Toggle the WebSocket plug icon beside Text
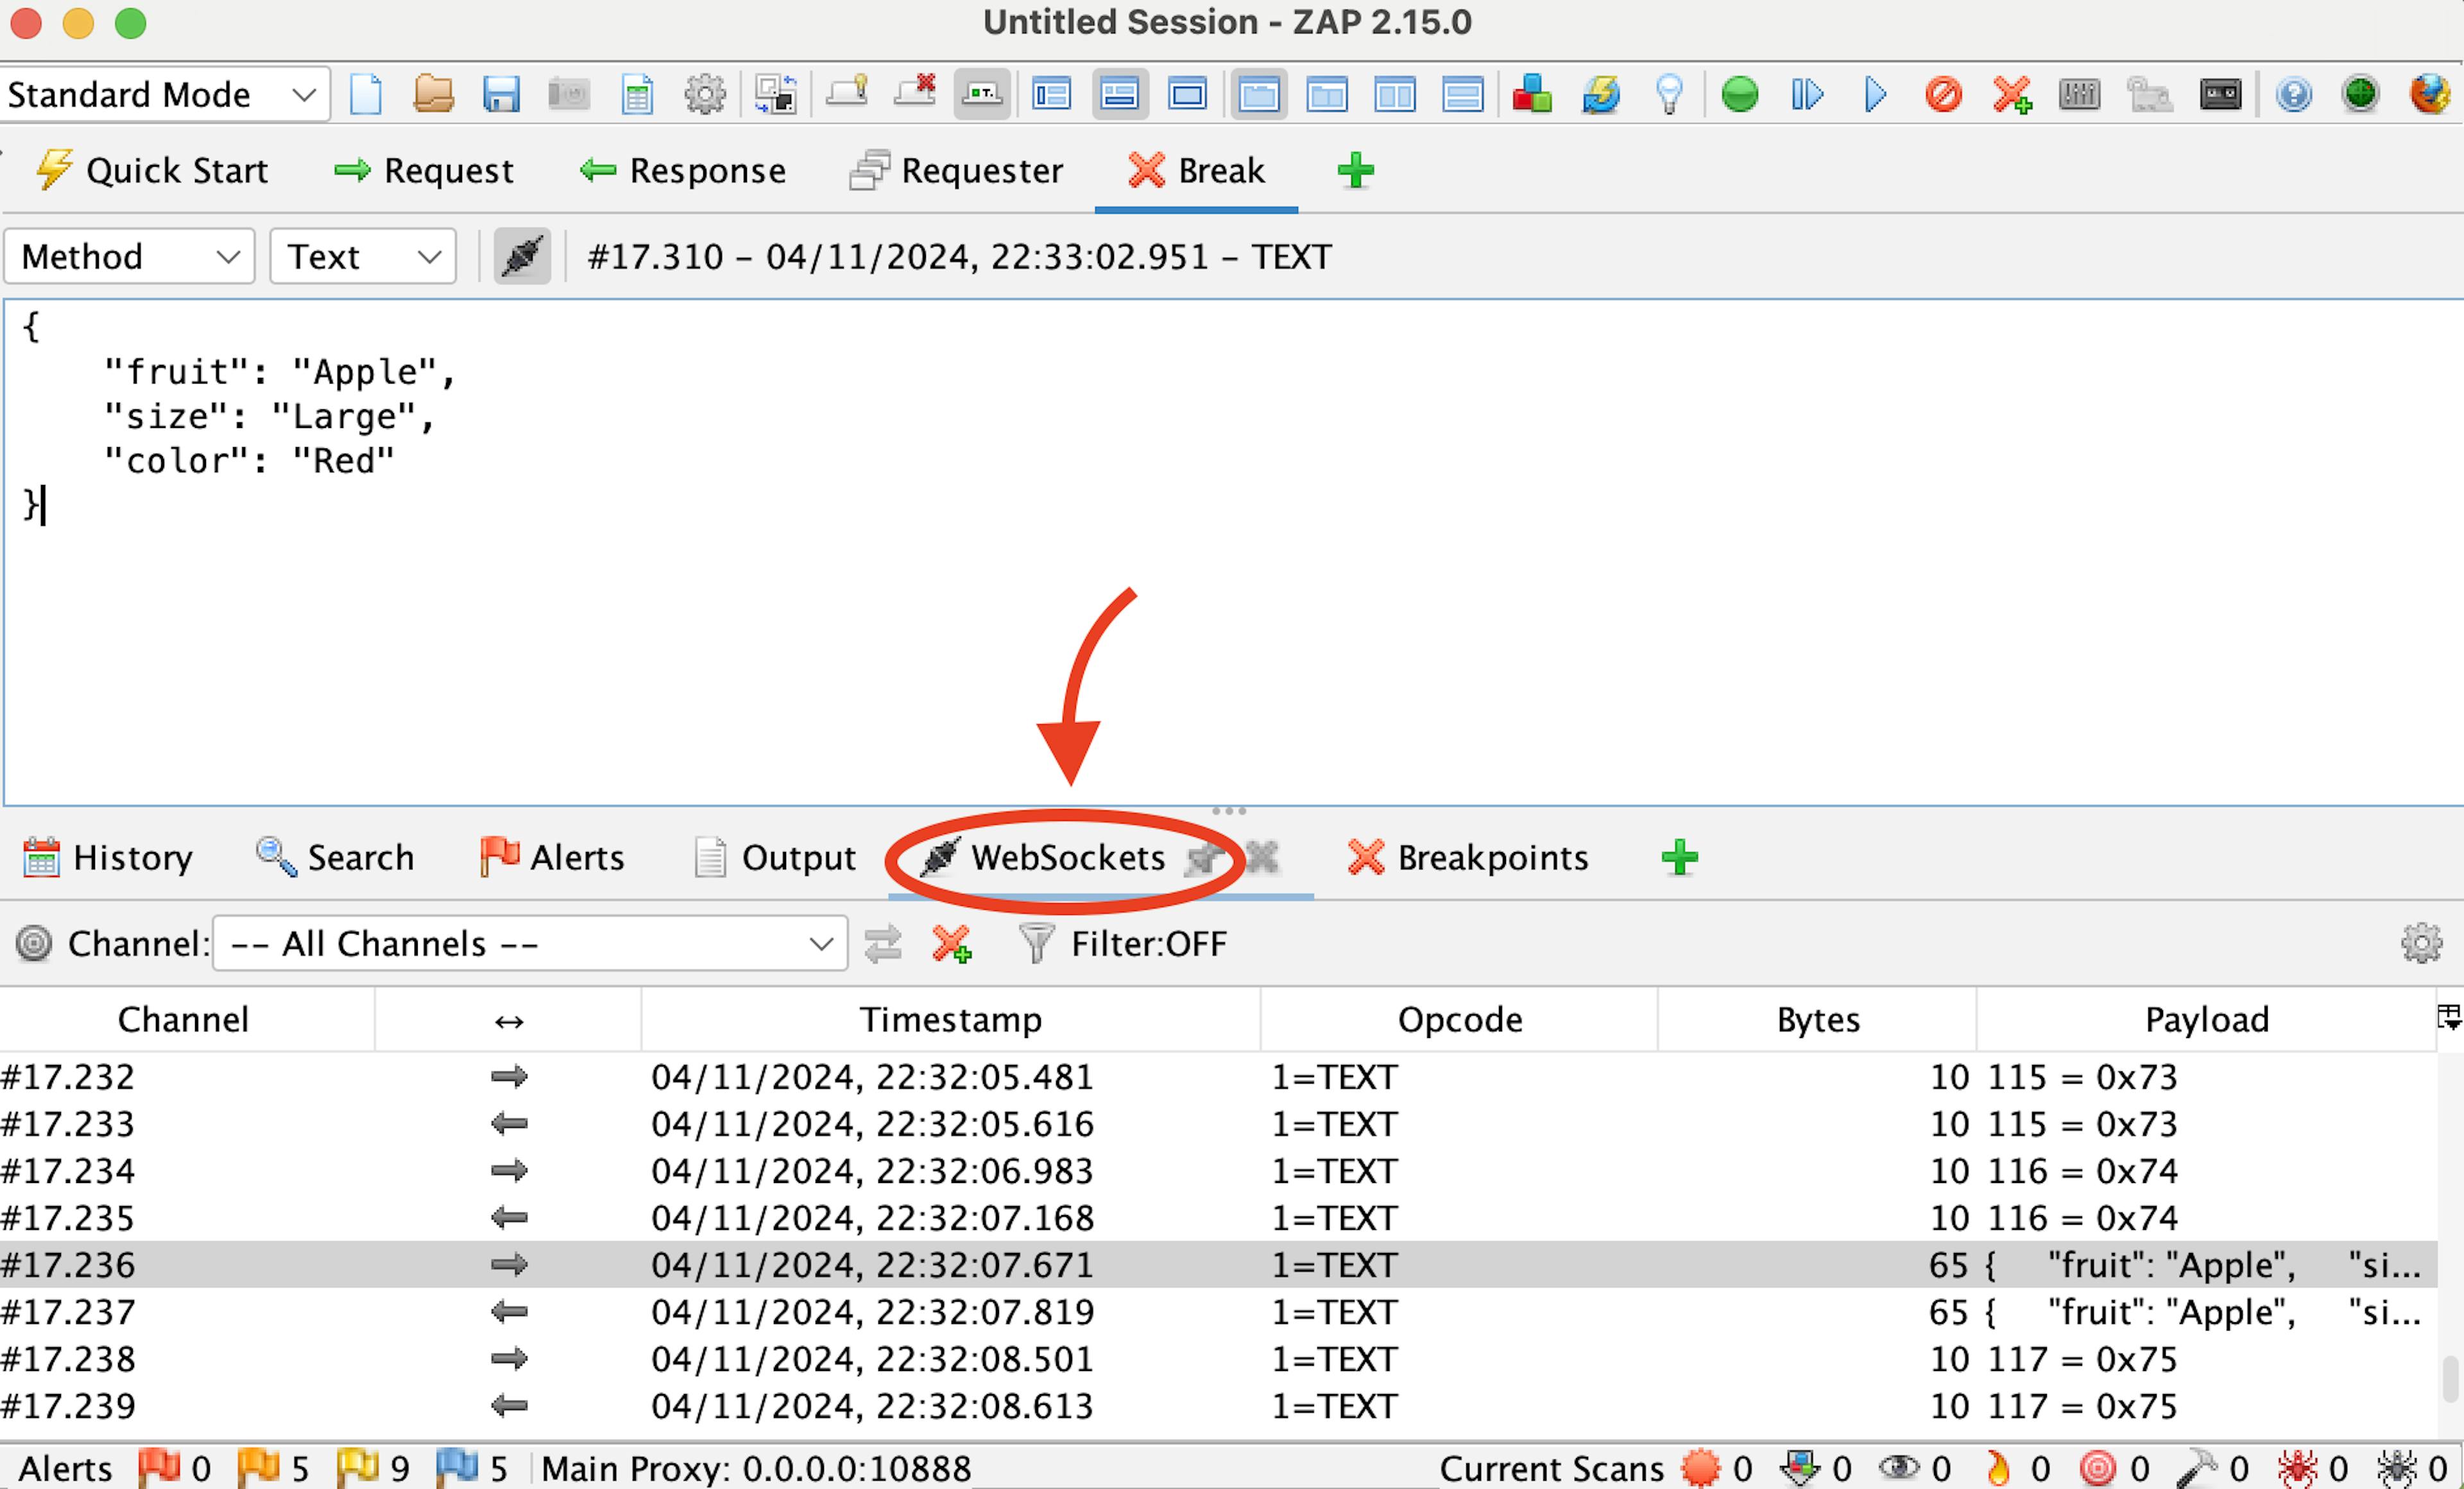The image size is (2464, 1489). [x=522, y=257]
